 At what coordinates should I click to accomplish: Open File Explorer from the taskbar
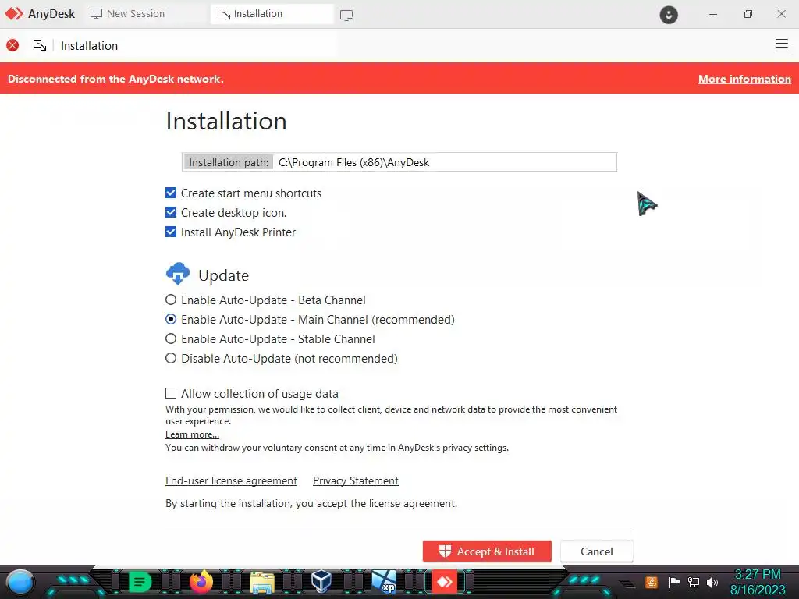click(262, 582)
